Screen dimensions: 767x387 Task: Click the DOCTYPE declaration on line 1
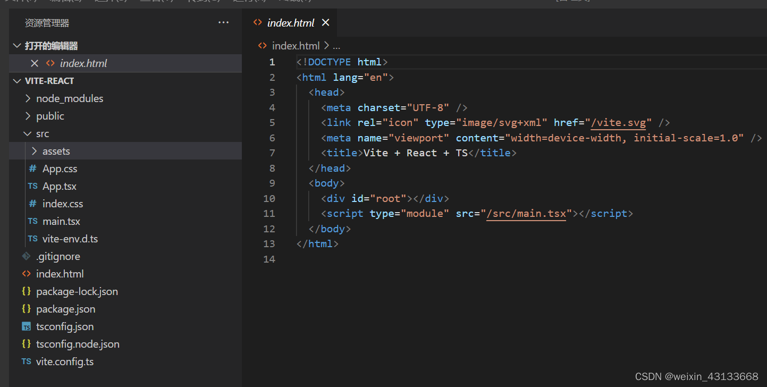pos(342,62)
